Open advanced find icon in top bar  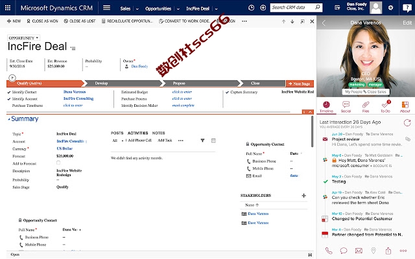tap(337, 8)
